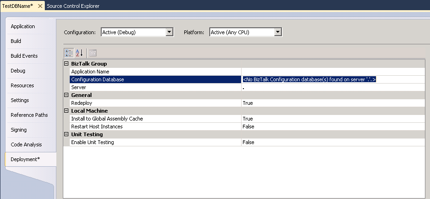
Task: Select the Application Name property row
Action: (156, 72)
